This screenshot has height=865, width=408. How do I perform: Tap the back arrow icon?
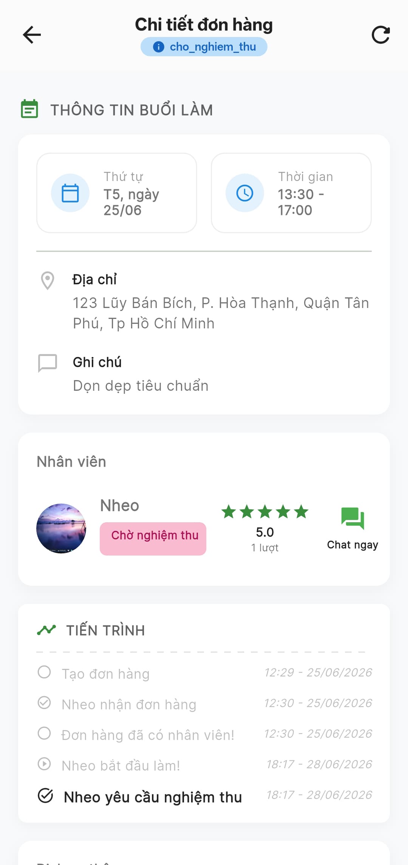pyautogui.click(x=32, y=35)
